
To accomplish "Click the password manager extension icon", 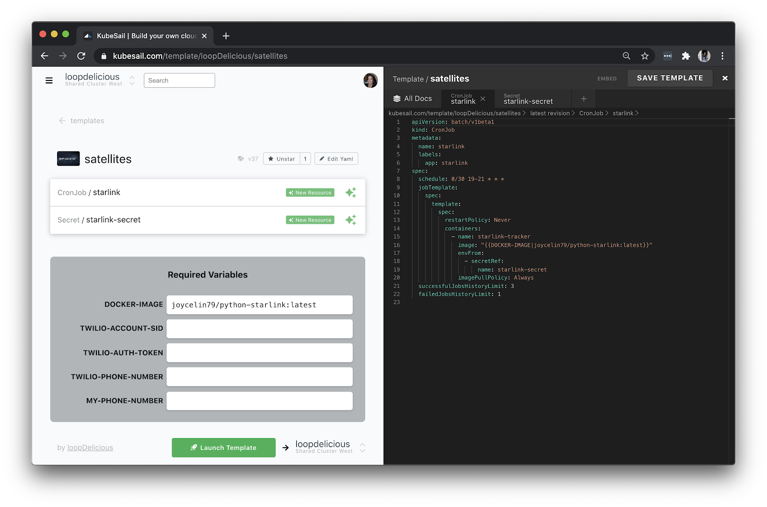I will (668, 56).
